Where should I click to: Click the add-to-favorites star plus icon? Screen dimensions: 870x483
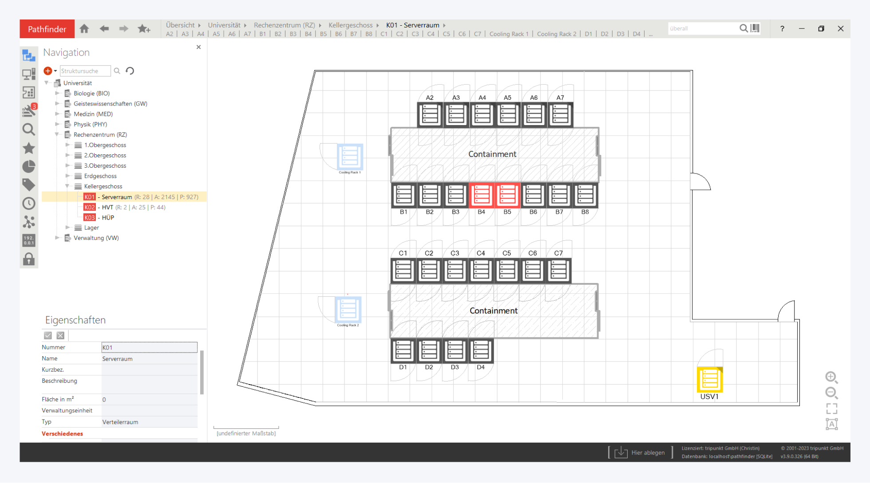click(144, 29)
